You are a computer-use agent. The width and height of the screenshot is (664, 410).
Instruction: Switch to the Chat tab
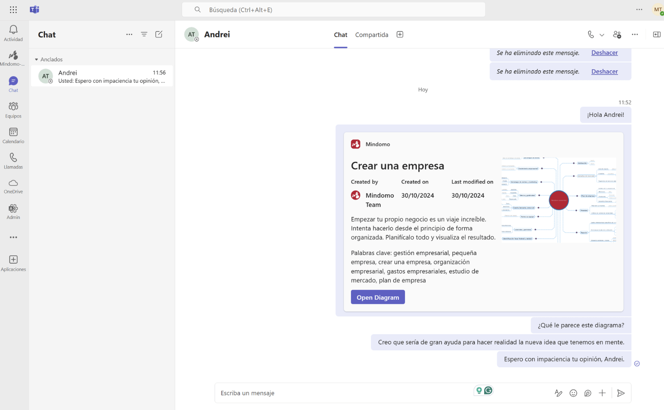click(x=341, y=35)
